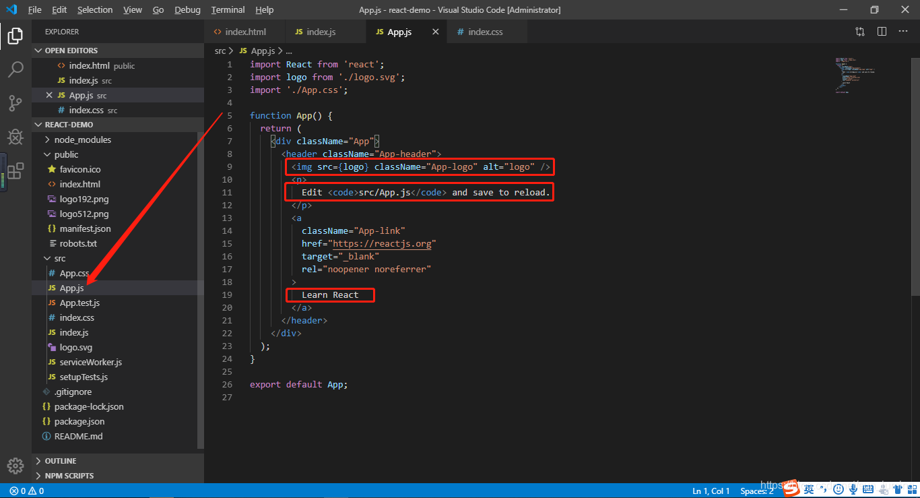Open the File menu
Image resolution: width=920 pixels, height=498 pixels.
(35, 9)
